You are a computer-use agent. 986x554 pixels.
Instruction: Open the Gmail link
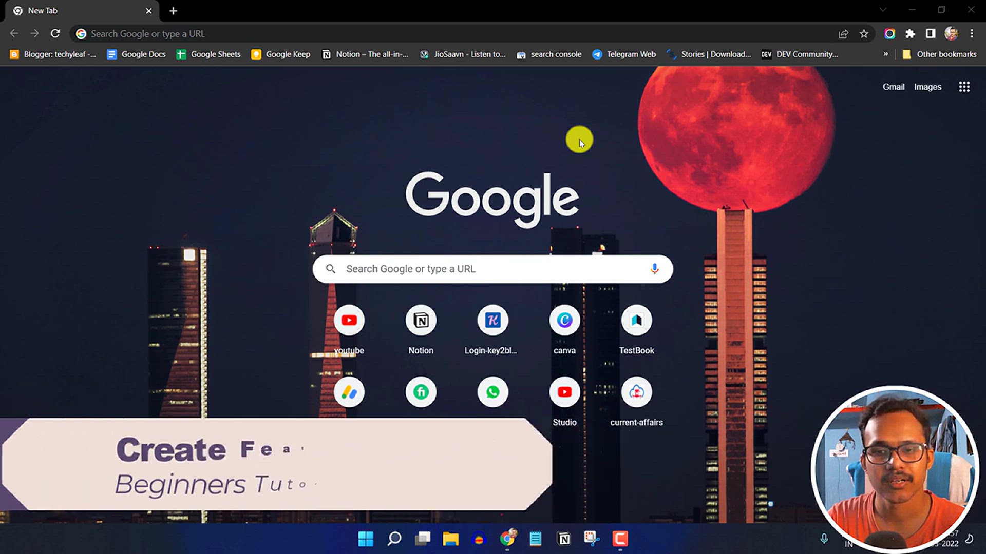coord(894,87)
